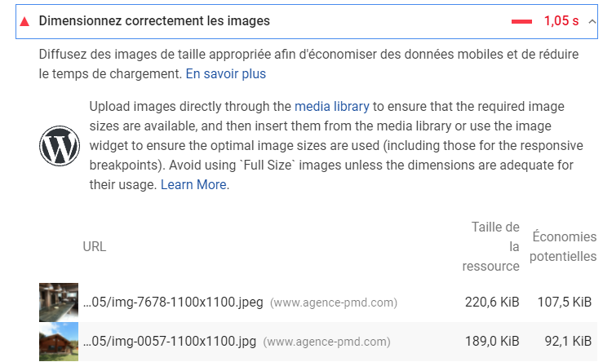
Task: Open the img-0057 chalet photo thumbnail
Action: coord(59,342)
